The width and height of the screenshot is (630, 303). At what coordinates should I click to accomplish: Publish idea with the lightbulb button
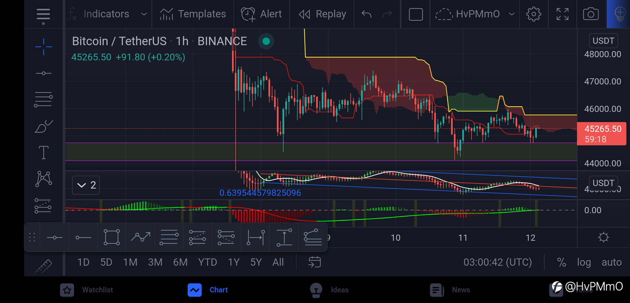click(619, 14)
